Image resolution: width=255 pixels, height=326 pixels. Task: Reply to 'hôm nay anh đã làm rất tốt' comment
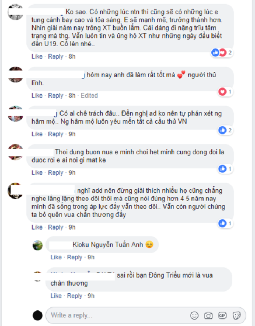[56, 96]
